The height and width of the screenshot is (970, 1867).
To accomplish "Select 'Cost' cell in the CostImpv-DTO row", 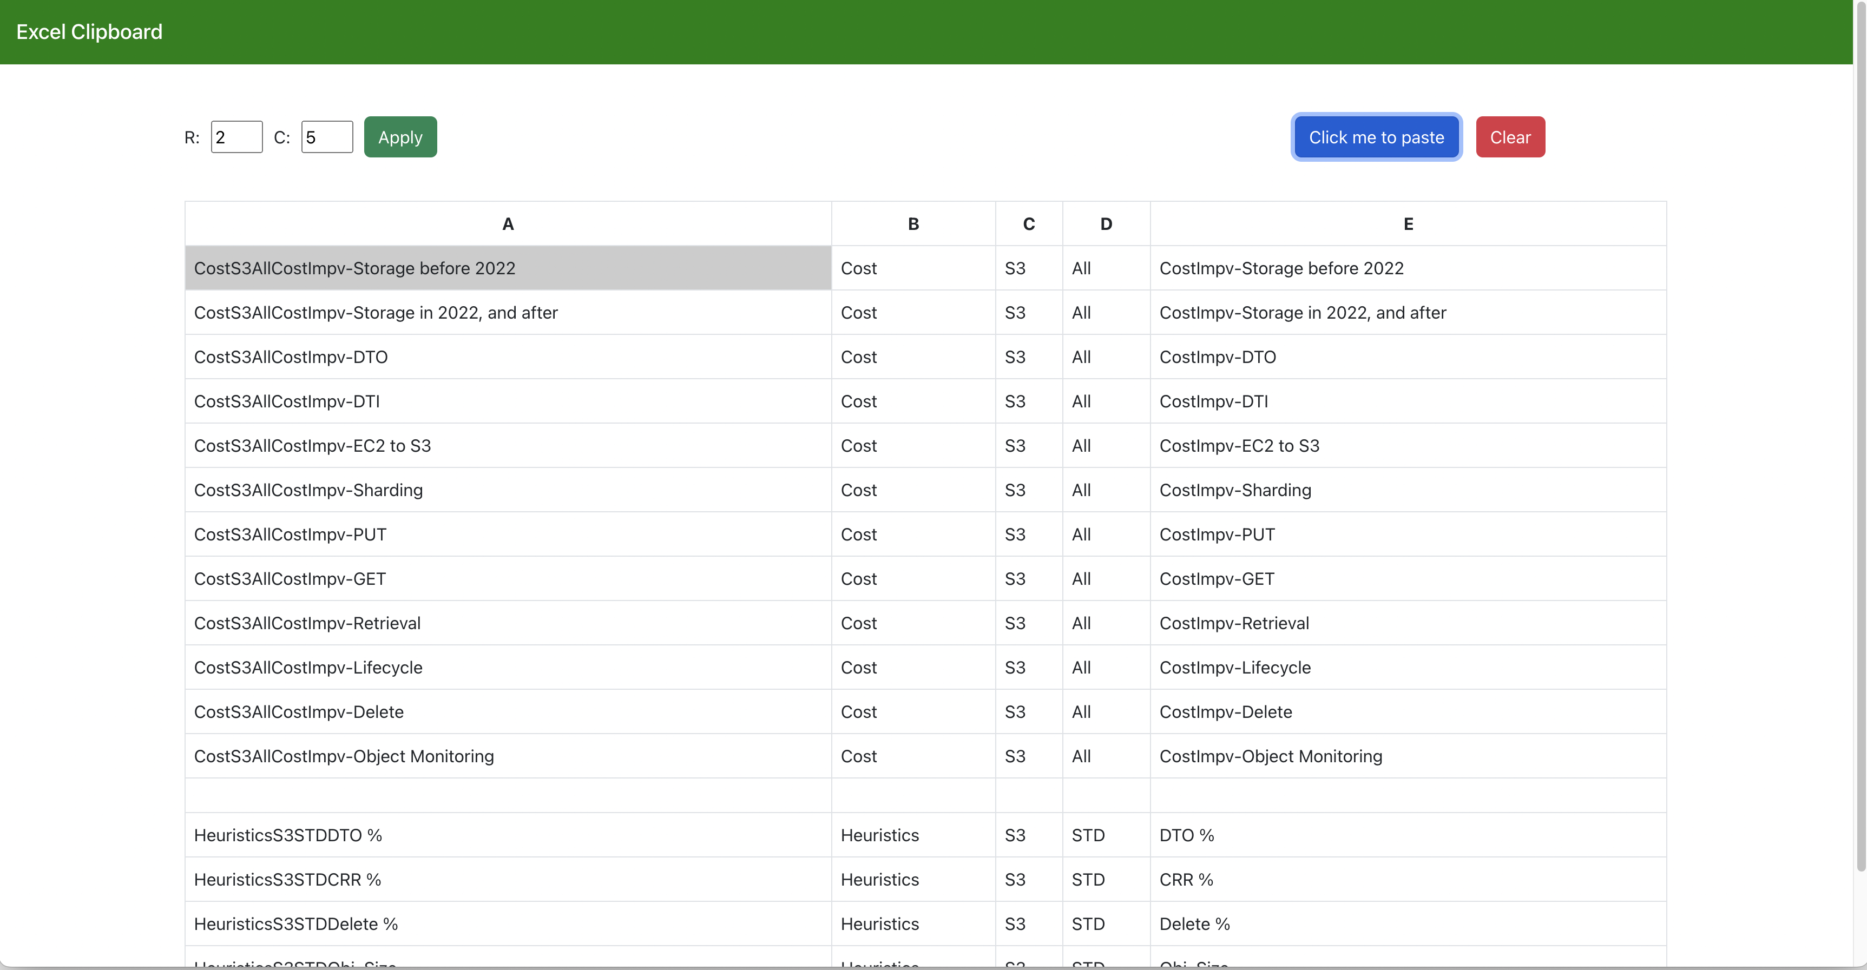I will click(x=913, y=357).
